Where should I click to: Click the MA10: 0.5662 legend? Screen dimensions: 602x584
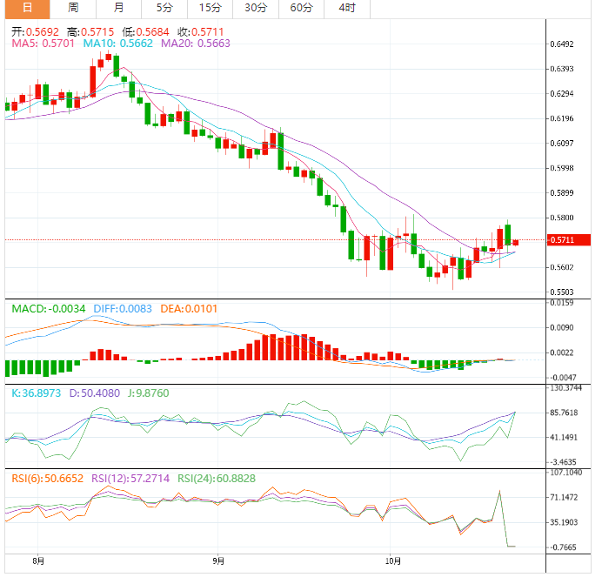[x=117, y=43]
